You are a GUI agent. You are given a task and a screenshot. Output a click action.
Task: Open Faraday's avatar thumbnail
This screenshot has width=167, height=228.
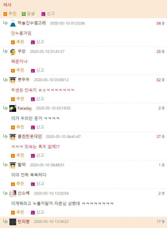pyautogui.click(x=13, y=108)
